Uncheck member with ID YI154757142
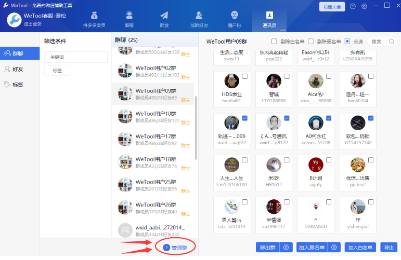This screenshot has height=260, width=401. [x=370, y=118]
